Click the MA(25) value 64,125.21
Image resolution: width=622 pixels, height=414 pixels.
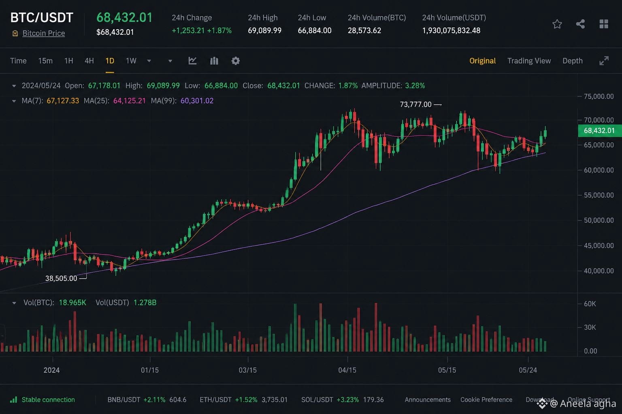[x=130, y=101]
